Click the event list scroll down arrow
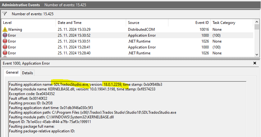 [x=257, y=55]
